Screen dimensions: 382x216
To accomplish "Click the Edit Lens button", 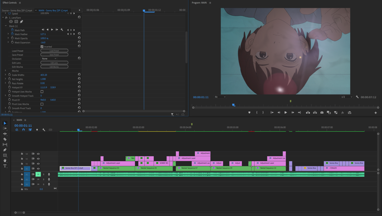I will click(x=54, y=63).
